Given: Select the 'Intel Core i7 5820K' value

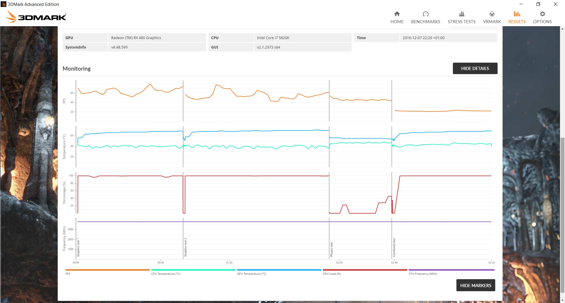Looking at the screenshot, I should coord(273,38).
